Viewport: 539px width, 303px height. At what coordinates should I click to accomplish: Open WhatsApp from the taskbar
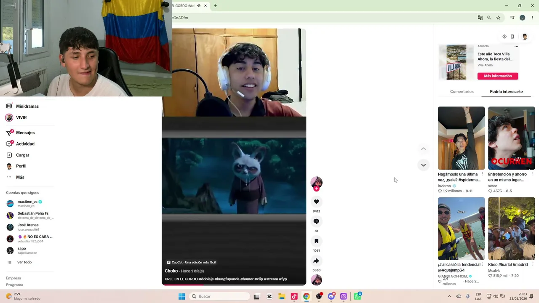pos(357,296)
